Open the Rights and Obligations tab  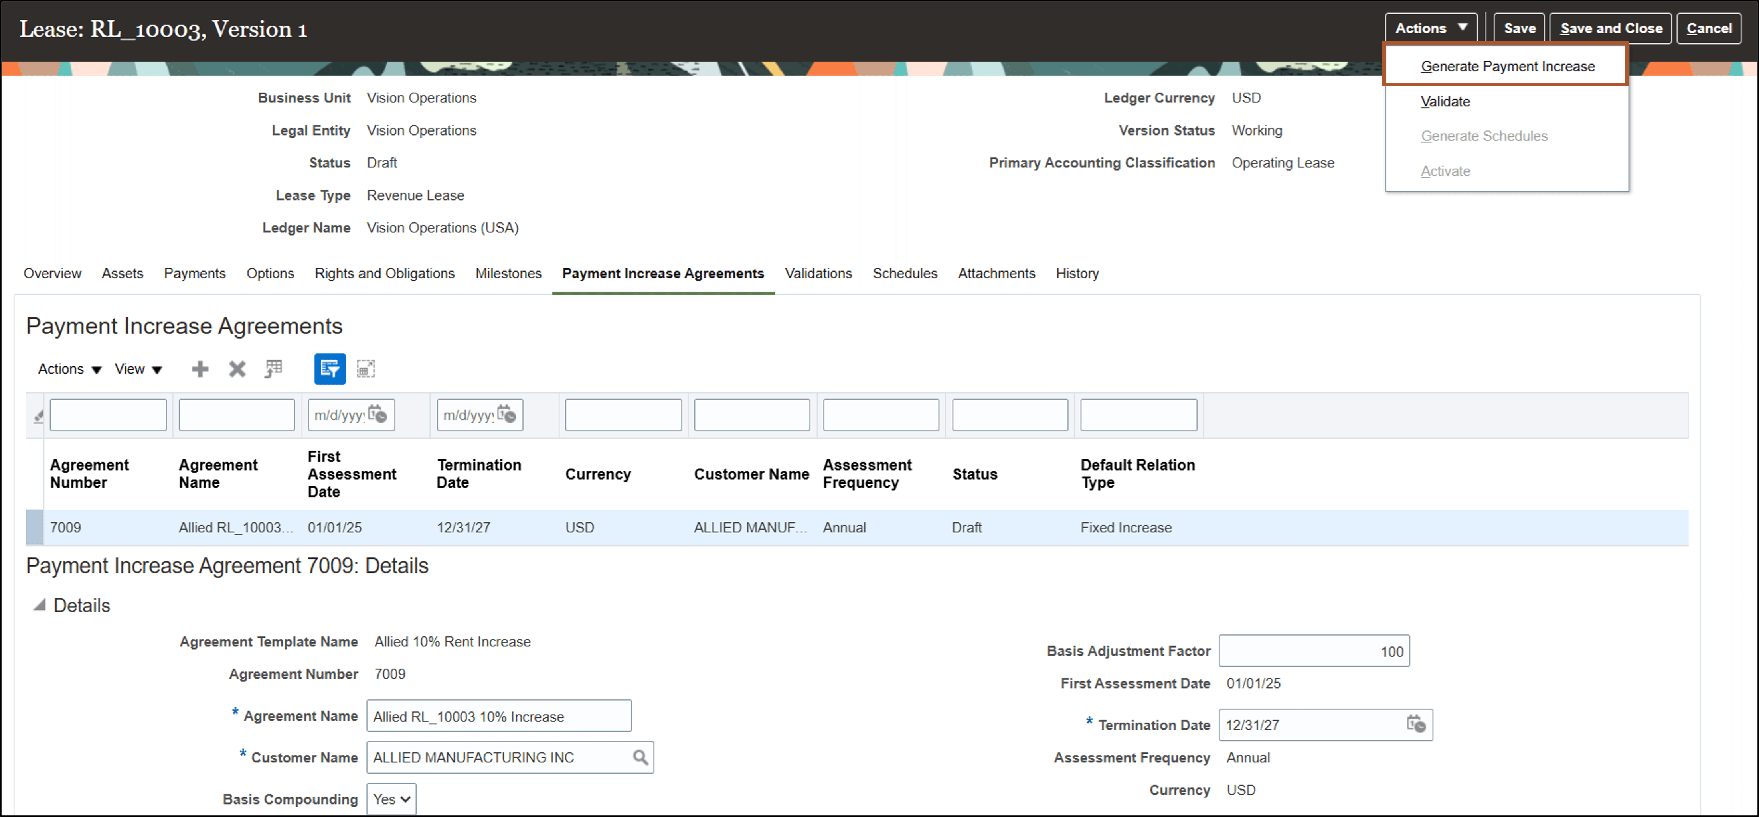[384, 273]
